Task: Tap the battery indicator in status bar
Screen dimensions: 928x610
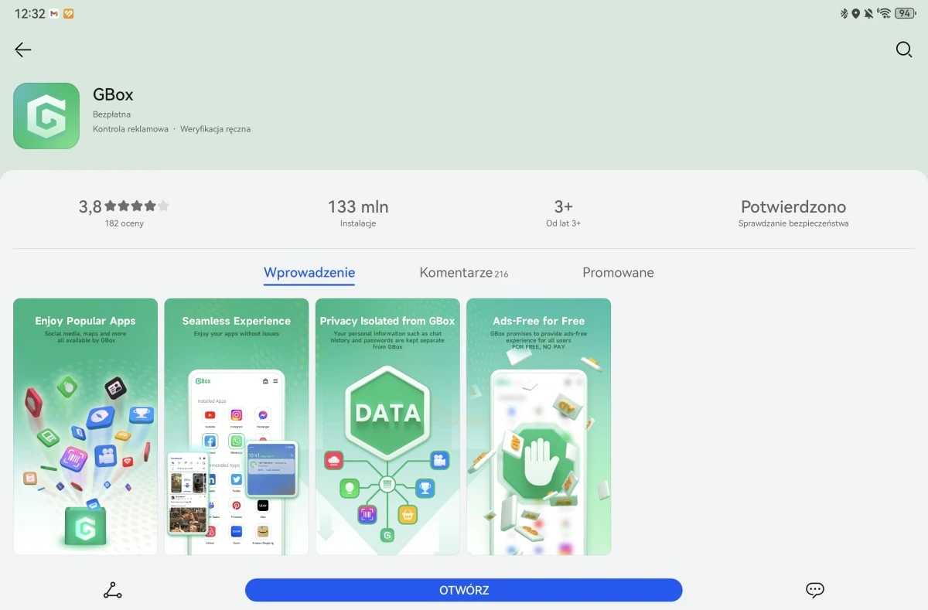Action: pos(904,14)
